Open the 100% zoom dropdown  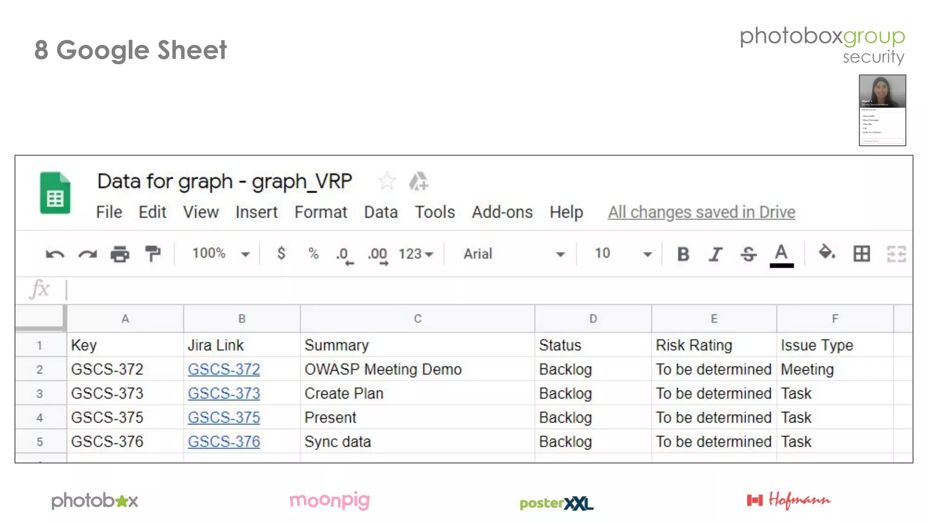pos(221,253)
